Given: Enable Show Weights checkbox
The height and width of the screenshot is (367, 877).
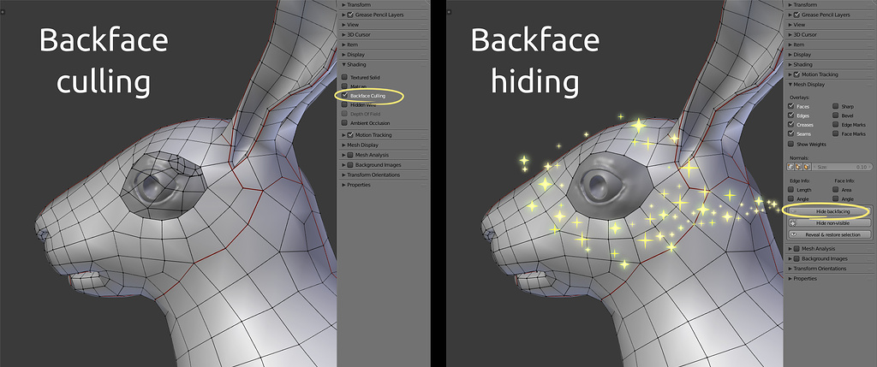Looking at the screenshot, I should [790, 144].
